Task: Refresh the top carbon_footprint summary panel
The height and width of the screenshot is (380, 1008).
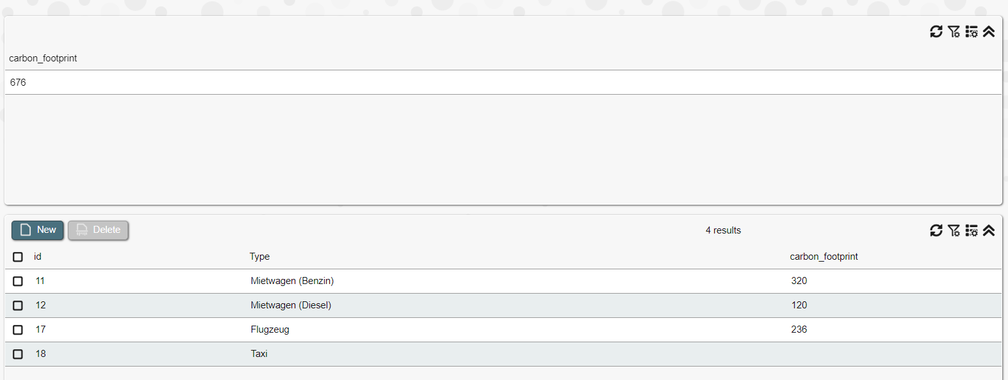Action: pos(936,31)
